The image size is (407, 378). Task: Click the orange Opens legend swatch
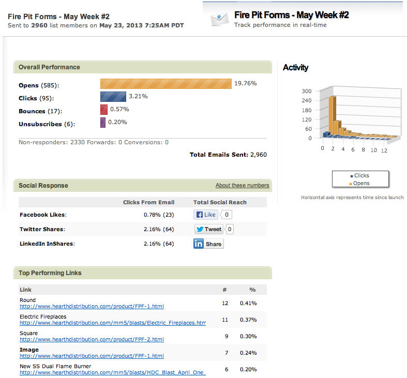click(352, 183)
